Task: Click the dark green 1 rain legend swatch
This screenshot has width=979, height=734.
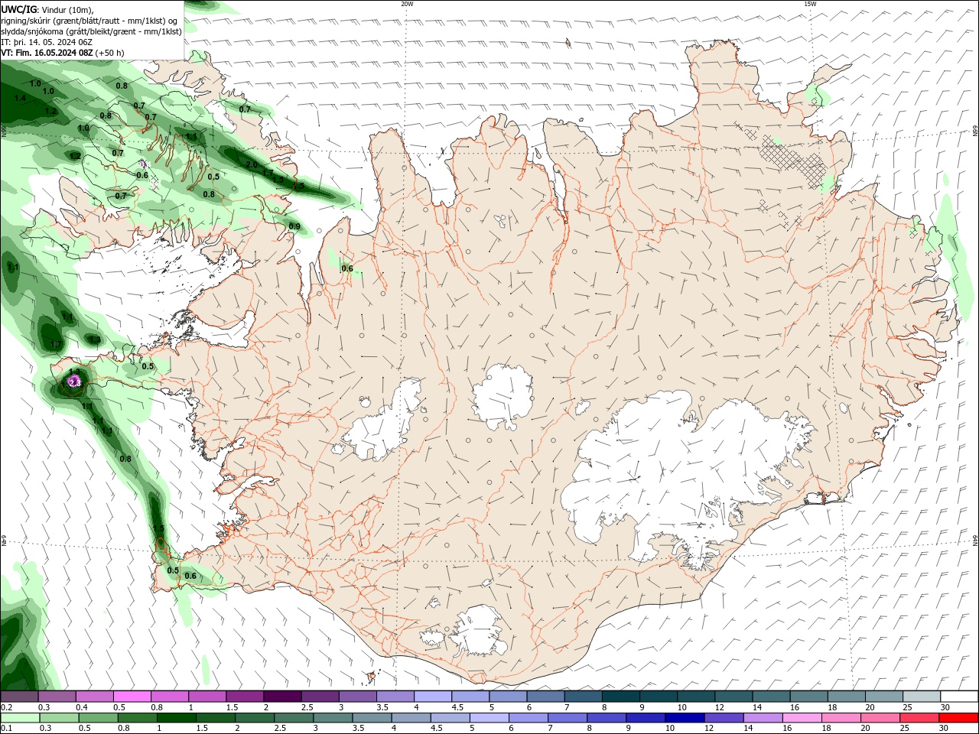Action: point(176,718)
